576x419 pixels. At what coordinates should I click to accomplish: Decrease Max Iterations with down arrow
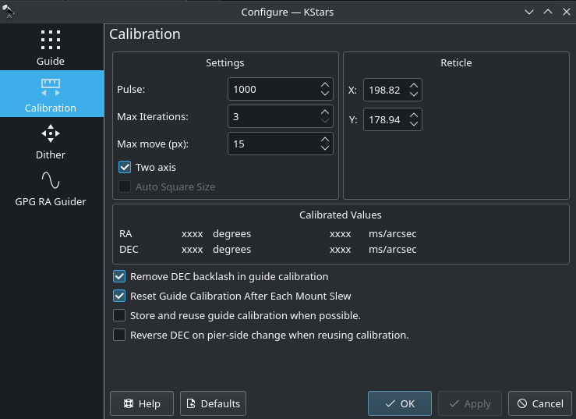(x=325, y=121)
